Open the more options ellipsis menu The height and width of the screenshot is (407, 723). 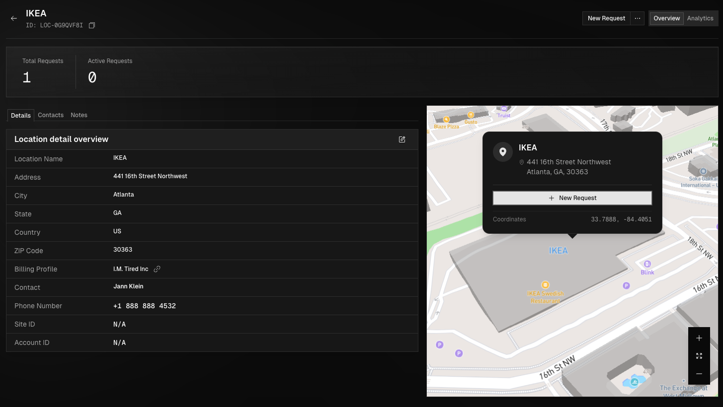(x=638, y=18)
